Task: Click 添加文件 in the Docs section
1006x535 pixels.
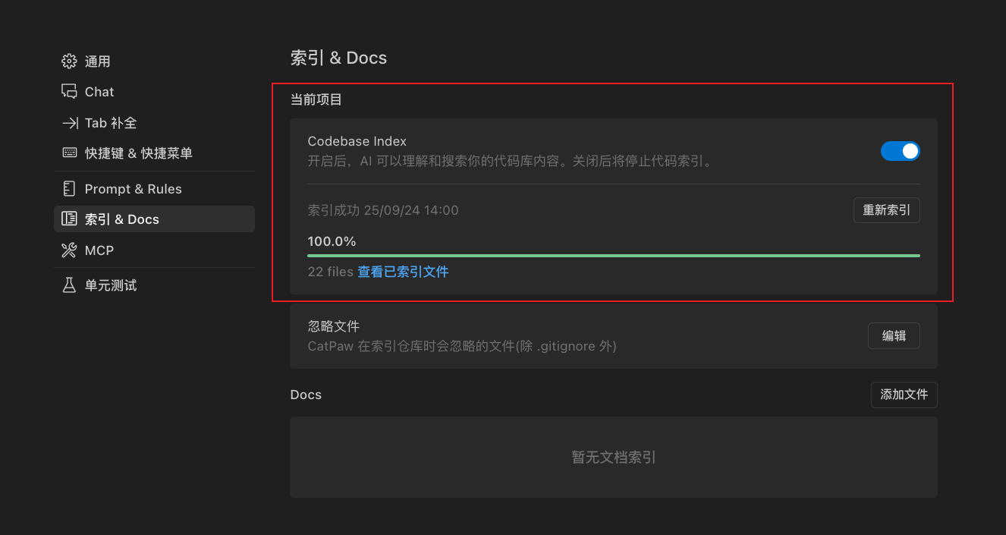Action: (x=904, y=395)
